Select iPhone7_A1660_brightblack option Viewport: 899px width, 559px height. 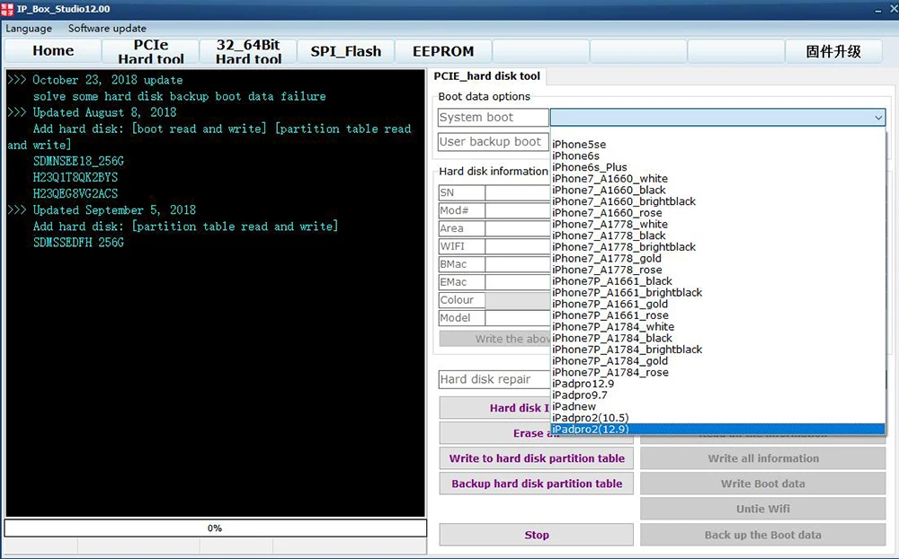point(717,201)
